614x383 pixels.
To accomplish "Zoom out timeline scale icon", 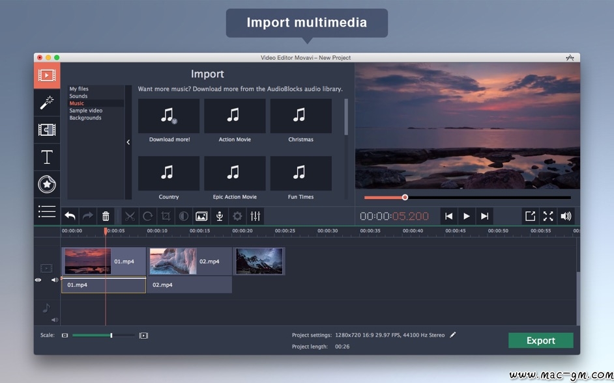I will pos(65,336).
